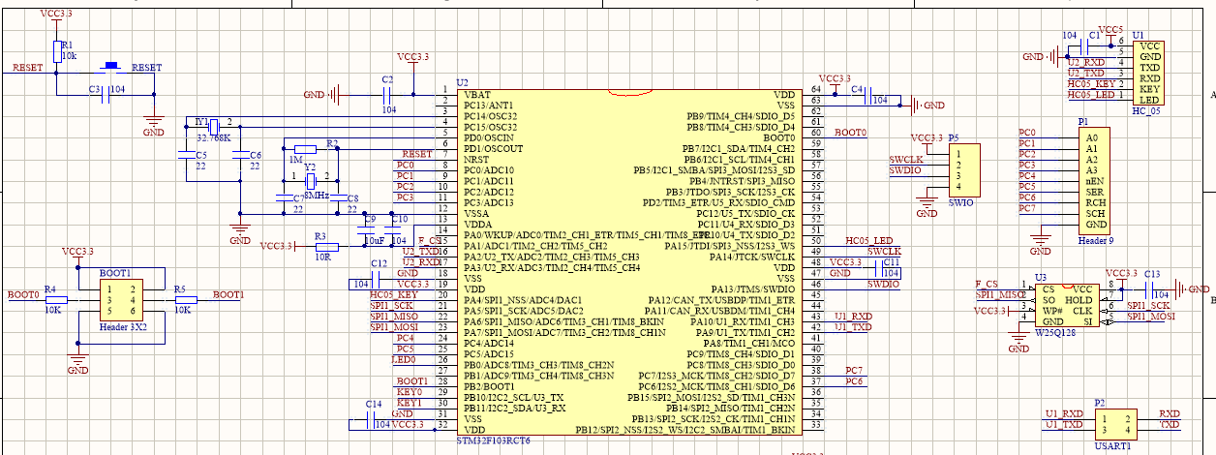This screenshot has height=455, width=1216.
Task: Select capacitor C6 designator
Action: coord(256,155)
